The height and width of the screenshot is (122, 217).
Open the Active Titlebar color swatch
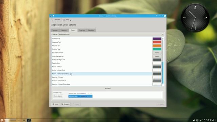[x=157, y=67]
